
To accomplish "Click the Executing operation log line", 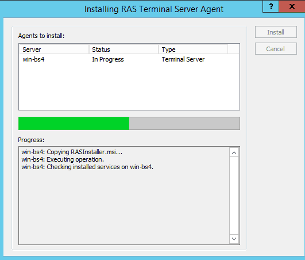I will coord(63,159).
